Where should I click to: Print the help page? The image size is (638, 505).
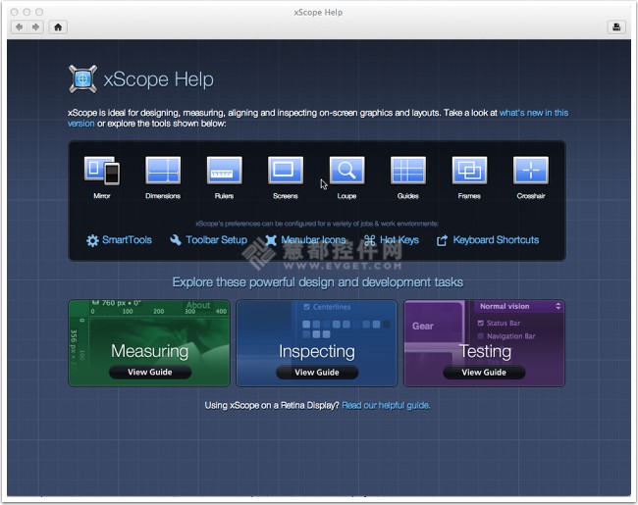(x=616, y=27)
